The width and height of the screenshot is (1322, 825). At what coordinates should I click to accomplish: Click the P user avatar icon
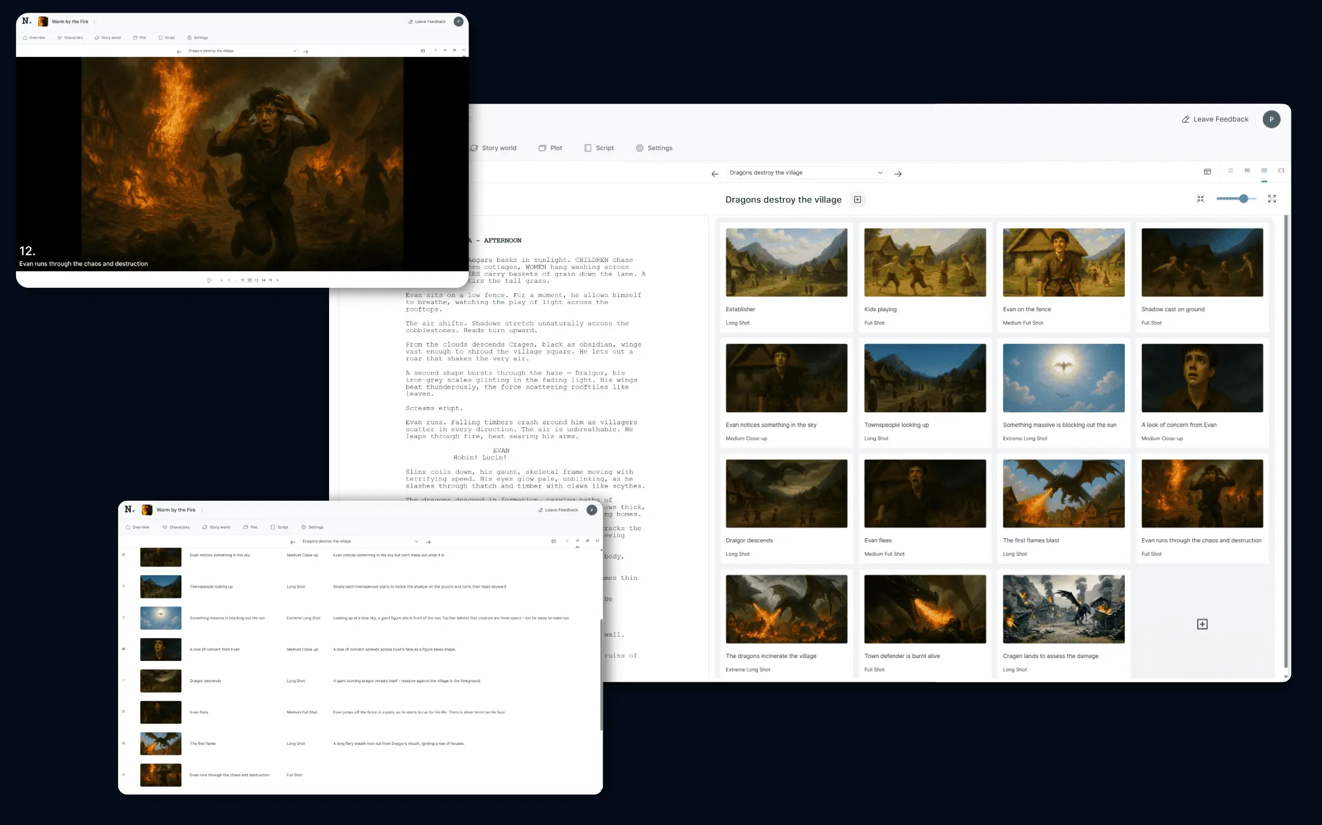[1271, 119]
